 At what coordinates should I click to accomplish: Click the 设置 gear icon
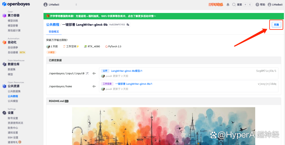(x=4, y=113)
